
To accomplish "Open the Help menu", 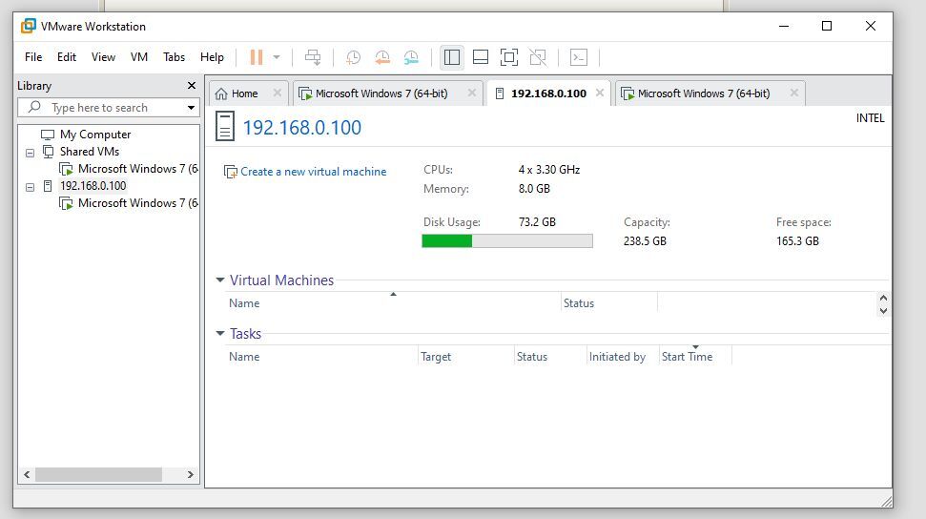I will coord(212,57).
